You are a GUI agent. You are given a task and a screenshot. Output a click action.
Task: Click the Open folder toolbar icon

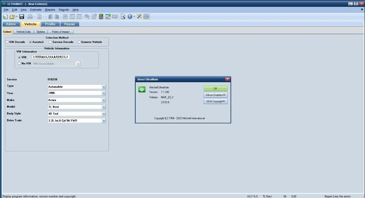[x=12, y=17]
